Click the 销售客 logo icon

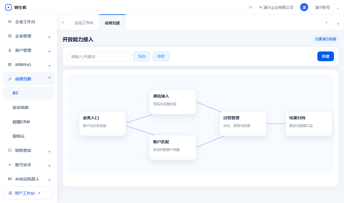tap(9, 7)
